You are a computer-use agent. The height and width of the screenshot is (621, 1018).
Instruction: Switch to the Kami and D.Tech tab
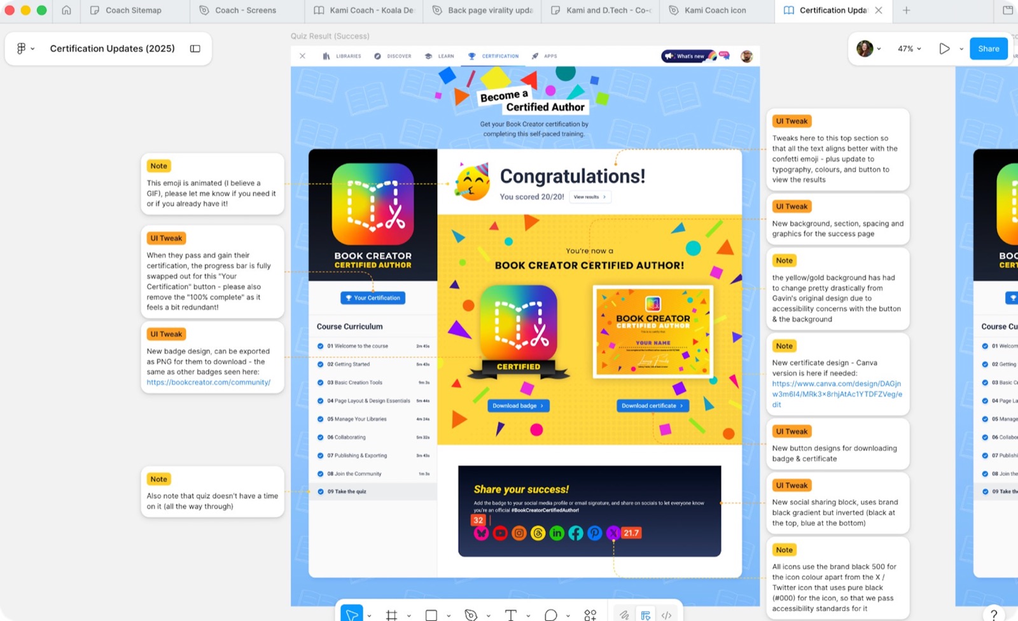coord(600,10)
